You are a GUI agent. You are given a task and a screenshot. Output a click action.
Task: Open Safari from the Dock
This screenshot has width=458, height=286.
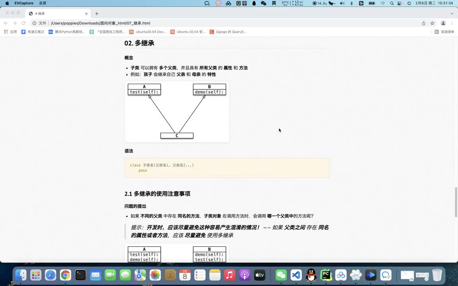(50, 275)
